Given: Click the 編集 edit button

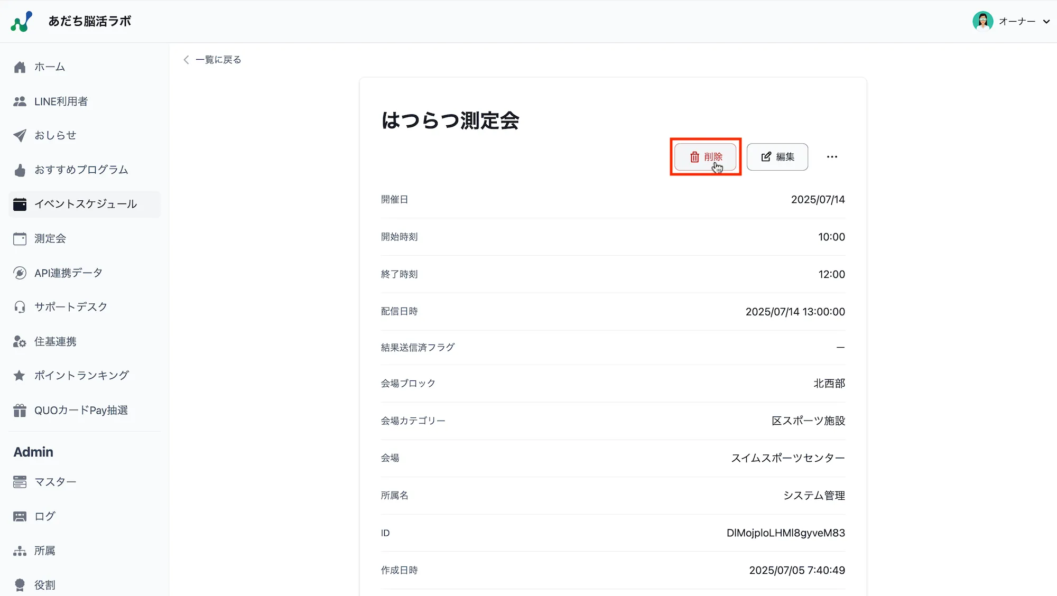Looking at the screenshot, I should click(777, 156).
